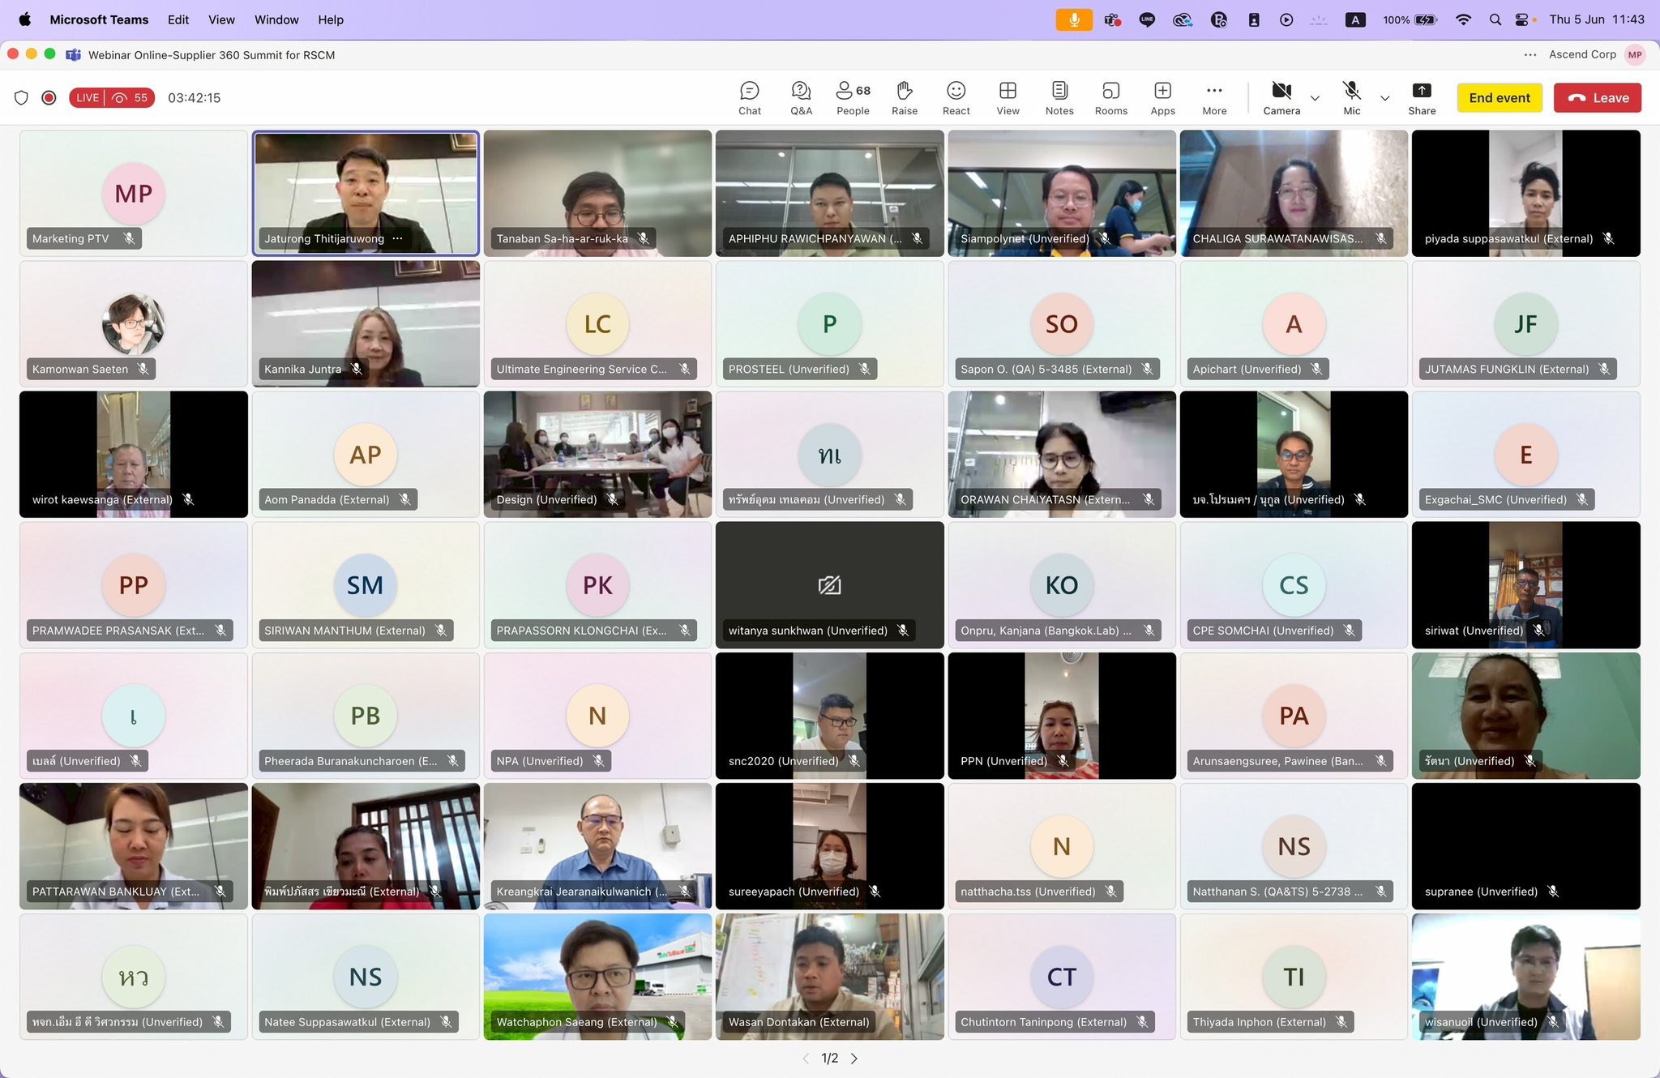1660x1078 pixels.
Task: Open the Window menu in menu bar
Action: point(276,19)
